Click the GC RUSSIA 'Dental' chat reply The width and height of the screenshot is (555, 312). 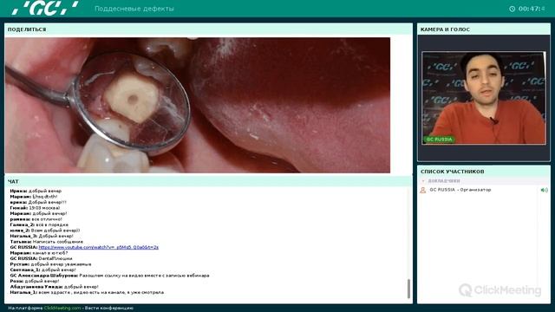coord(41,258)
